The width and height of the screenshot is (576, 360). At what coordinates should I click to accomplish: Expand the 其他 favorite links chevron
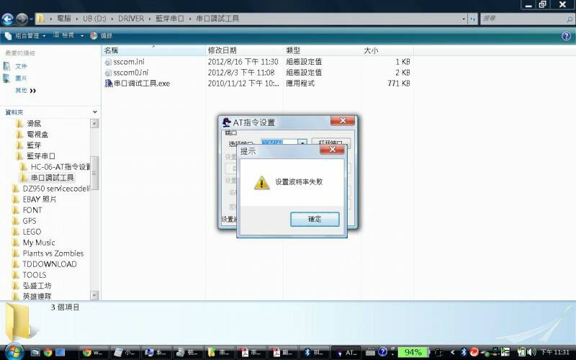(x=32, y=91)
